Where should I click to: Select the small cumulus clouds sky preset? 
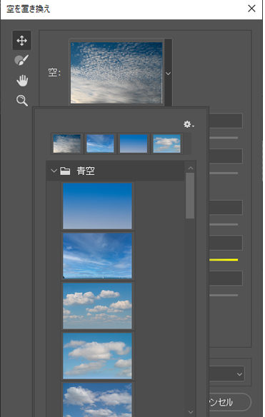pyautogui.click(x=97, y=306)
